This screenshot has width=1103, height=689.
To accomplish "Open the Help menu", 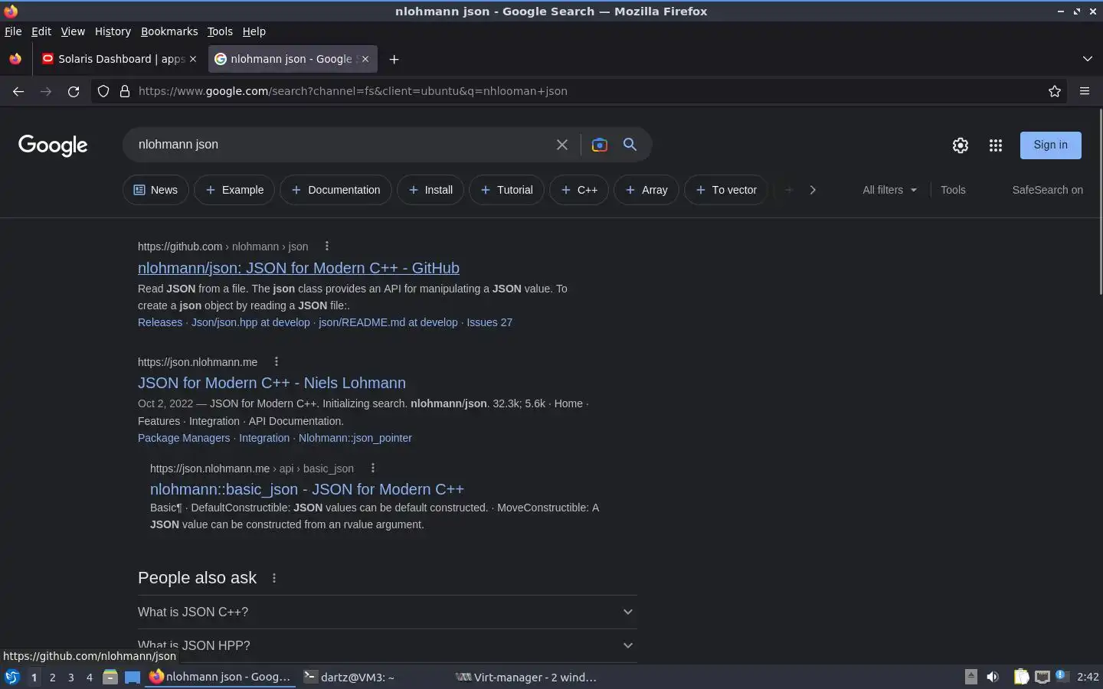I will [x=254, y=31].
